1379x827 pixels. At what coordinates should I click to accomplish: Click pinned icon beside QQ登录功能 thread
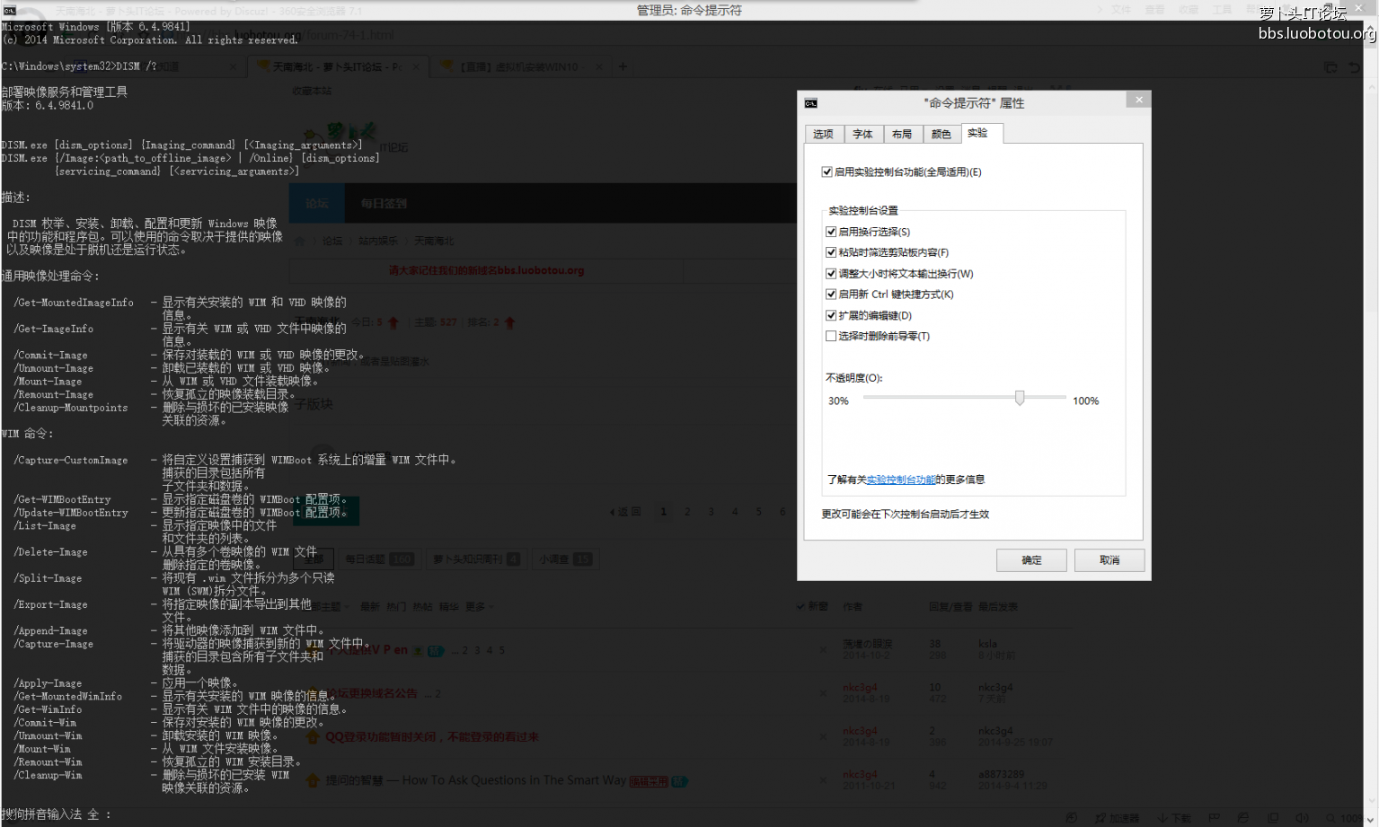(x=313, y=737)
